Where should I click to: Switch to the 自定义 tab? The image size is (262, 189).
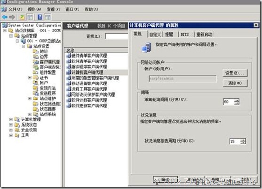coord(155,35)
